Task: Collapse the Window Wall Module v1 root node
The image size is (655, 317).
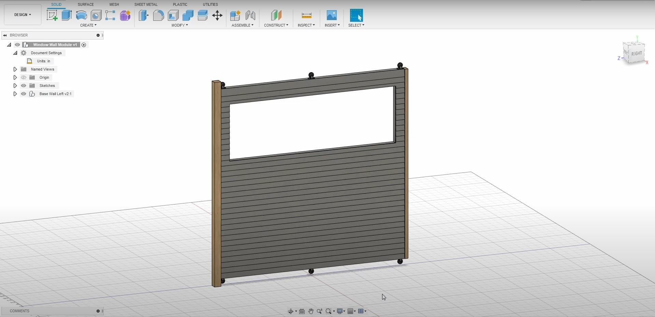Action: coord(9,45)
